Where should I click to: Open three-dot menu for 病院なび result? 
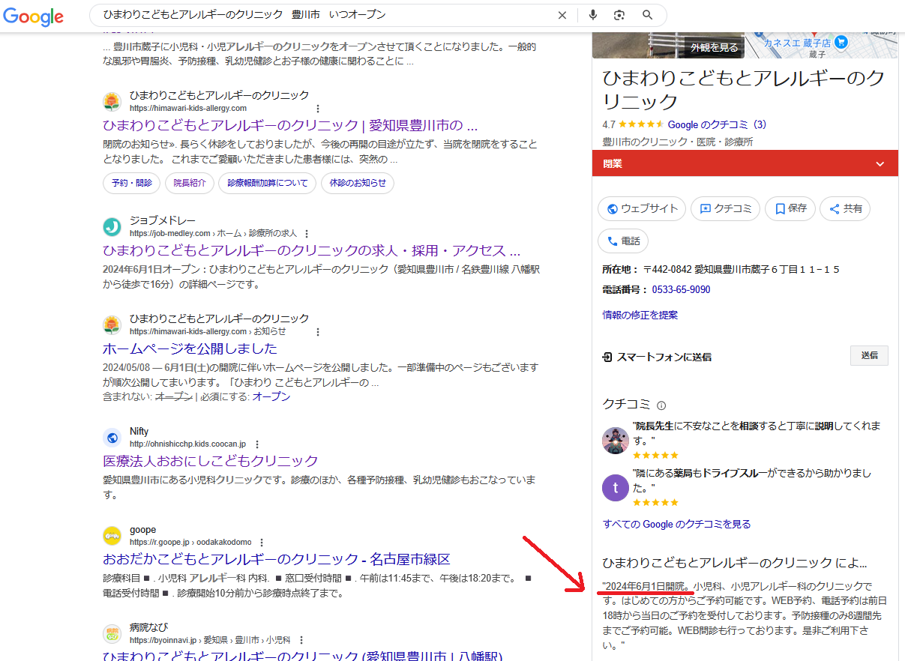[300, 641]
